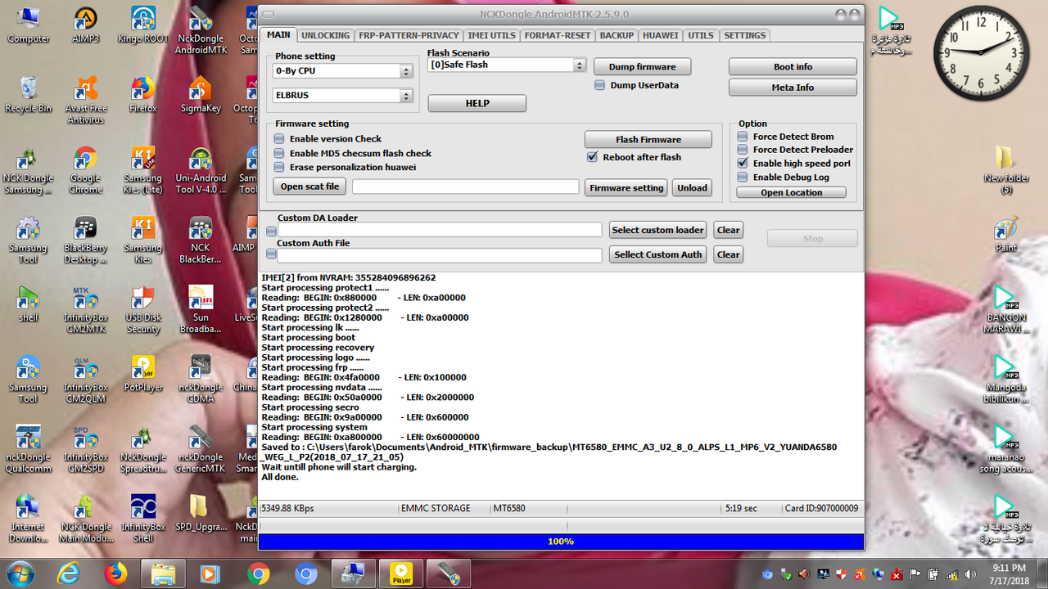The width and height of the screenshot is (1048, 589).
Task: Open the AIMP3 desktop icon
Action: (x=85, y=25)
